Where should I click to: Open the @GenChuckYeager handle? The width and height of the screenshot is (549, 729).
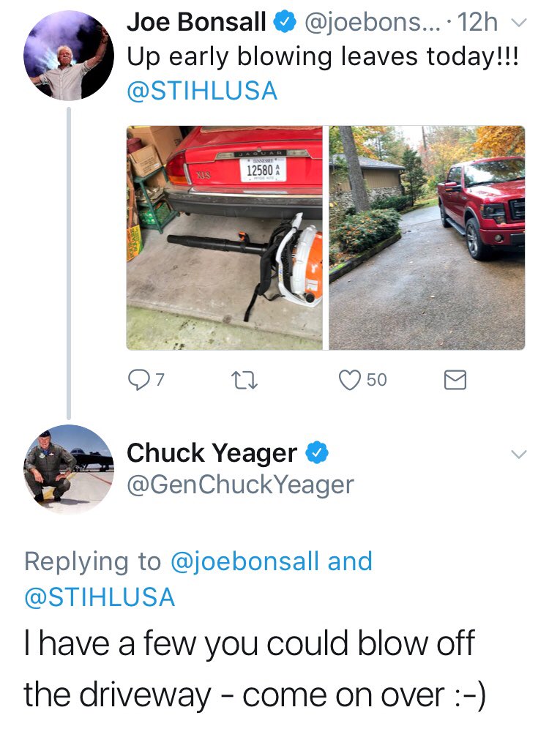point(240,485)
